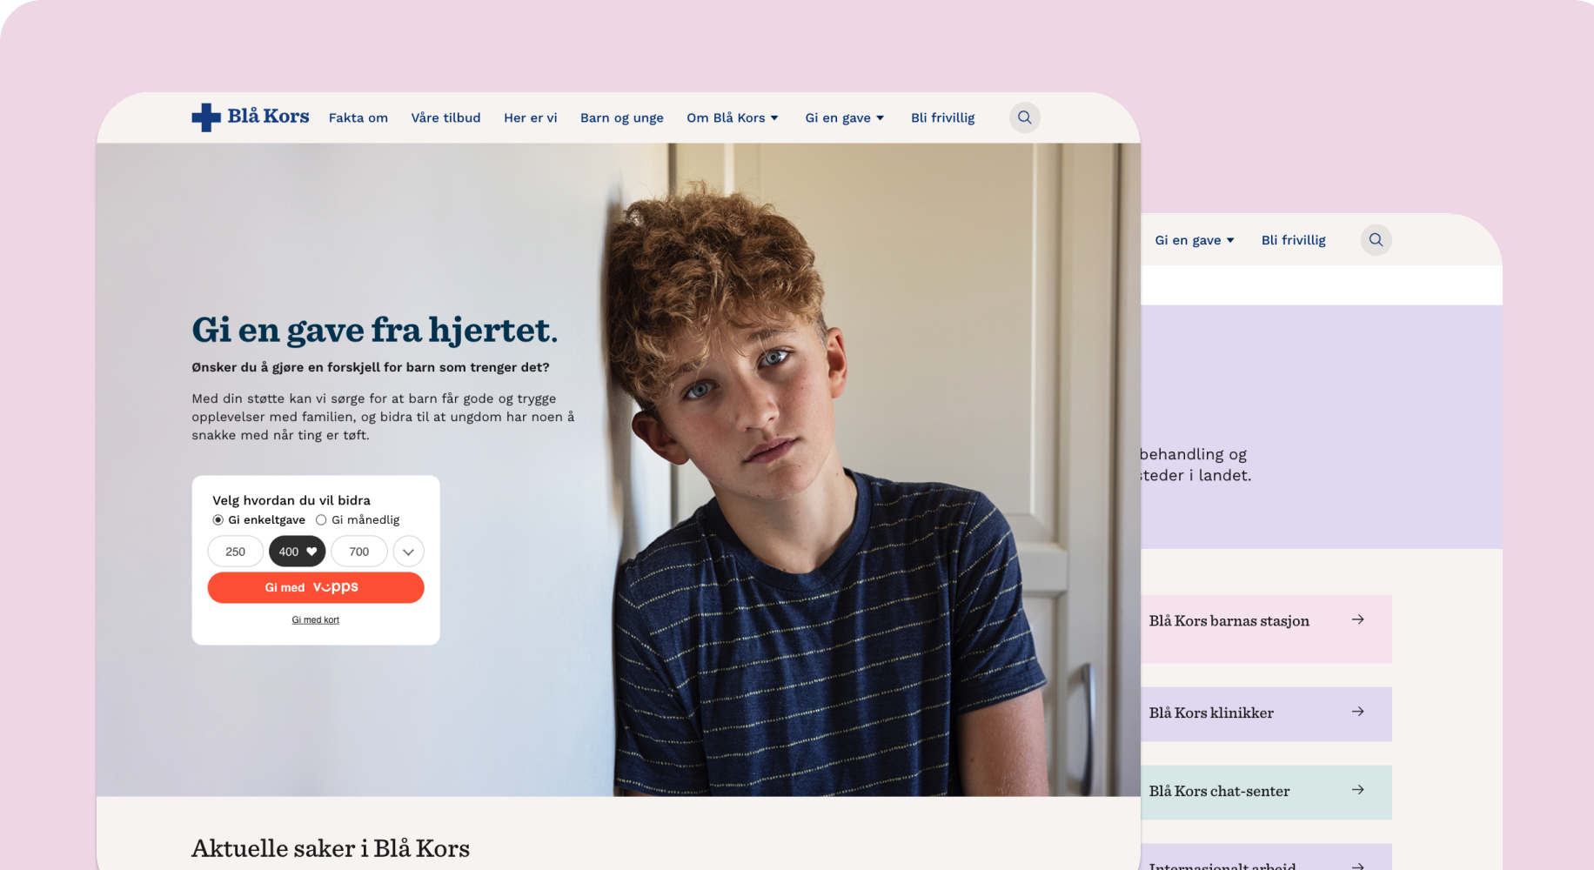Viewport: 1594px width, 870px height.
Task: Click arrow next to Internasjonalt arbeid
Action: click(1357, 866)
